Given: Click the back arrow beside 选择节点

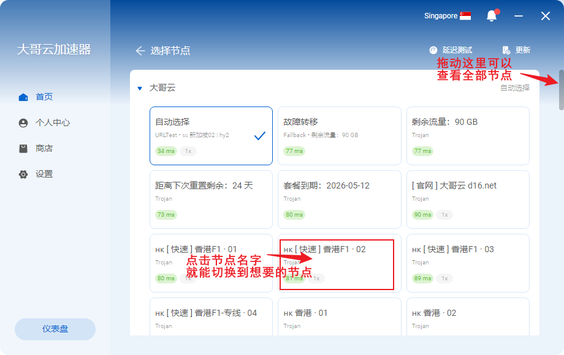Looking at the screenshot, I should click(140, 51).
